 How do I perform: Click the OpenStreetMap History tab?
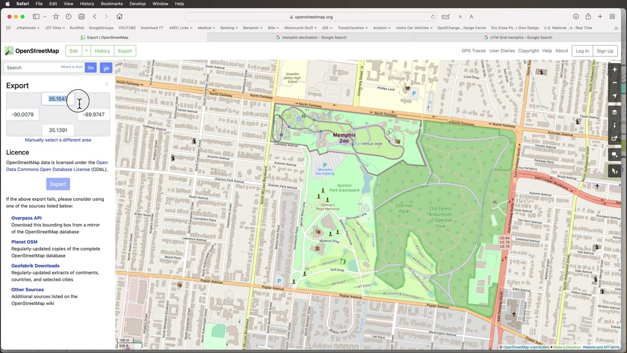pyautogui.click(x=102, y=51)
